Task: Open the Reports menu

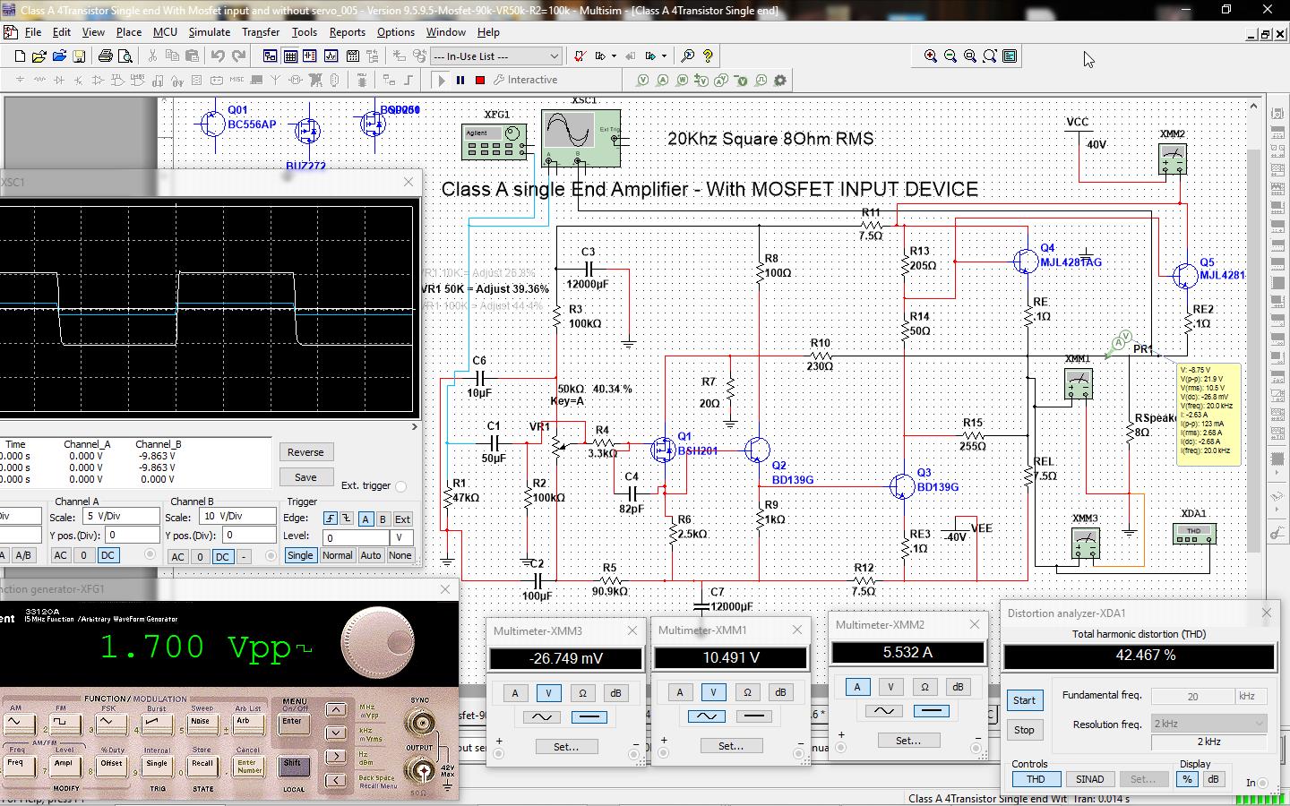Action: point(348,32)
